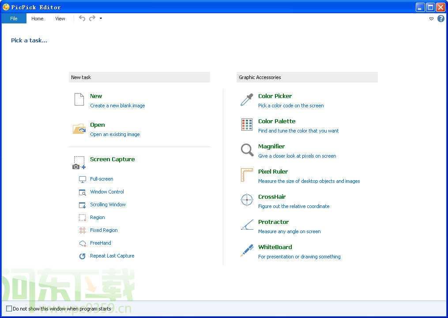This screenshot has width=448, height=318.
Task: Click the Scrolling Window capture icon
Action: coord(82,205)
